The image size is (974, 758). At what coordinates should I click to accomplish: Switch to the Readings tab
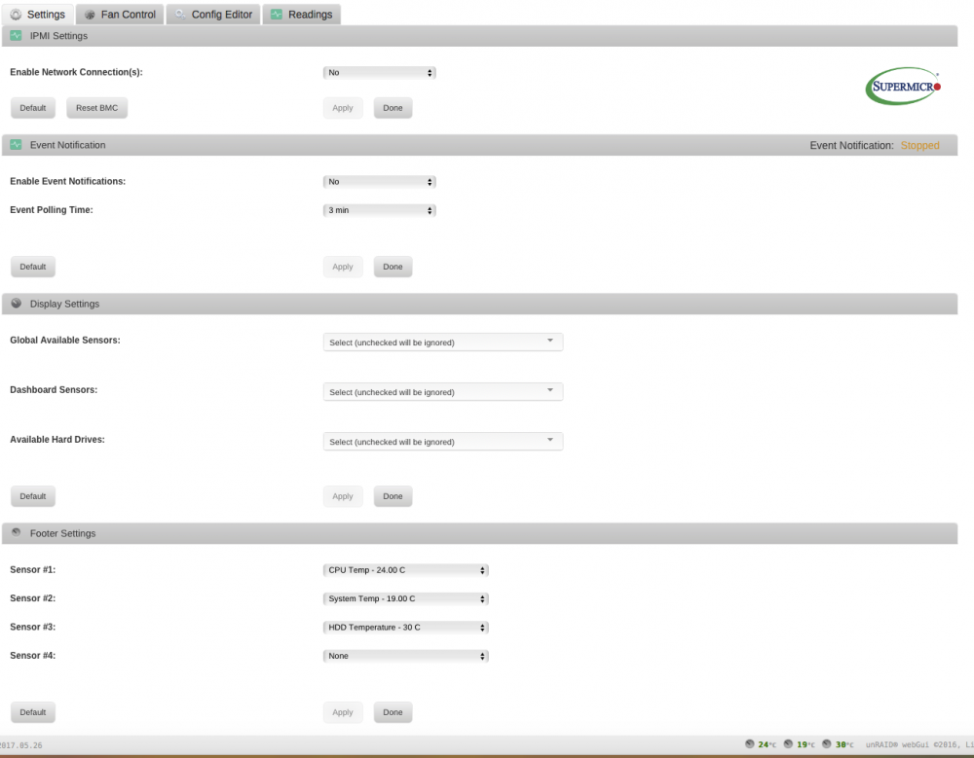pos(302,15)
